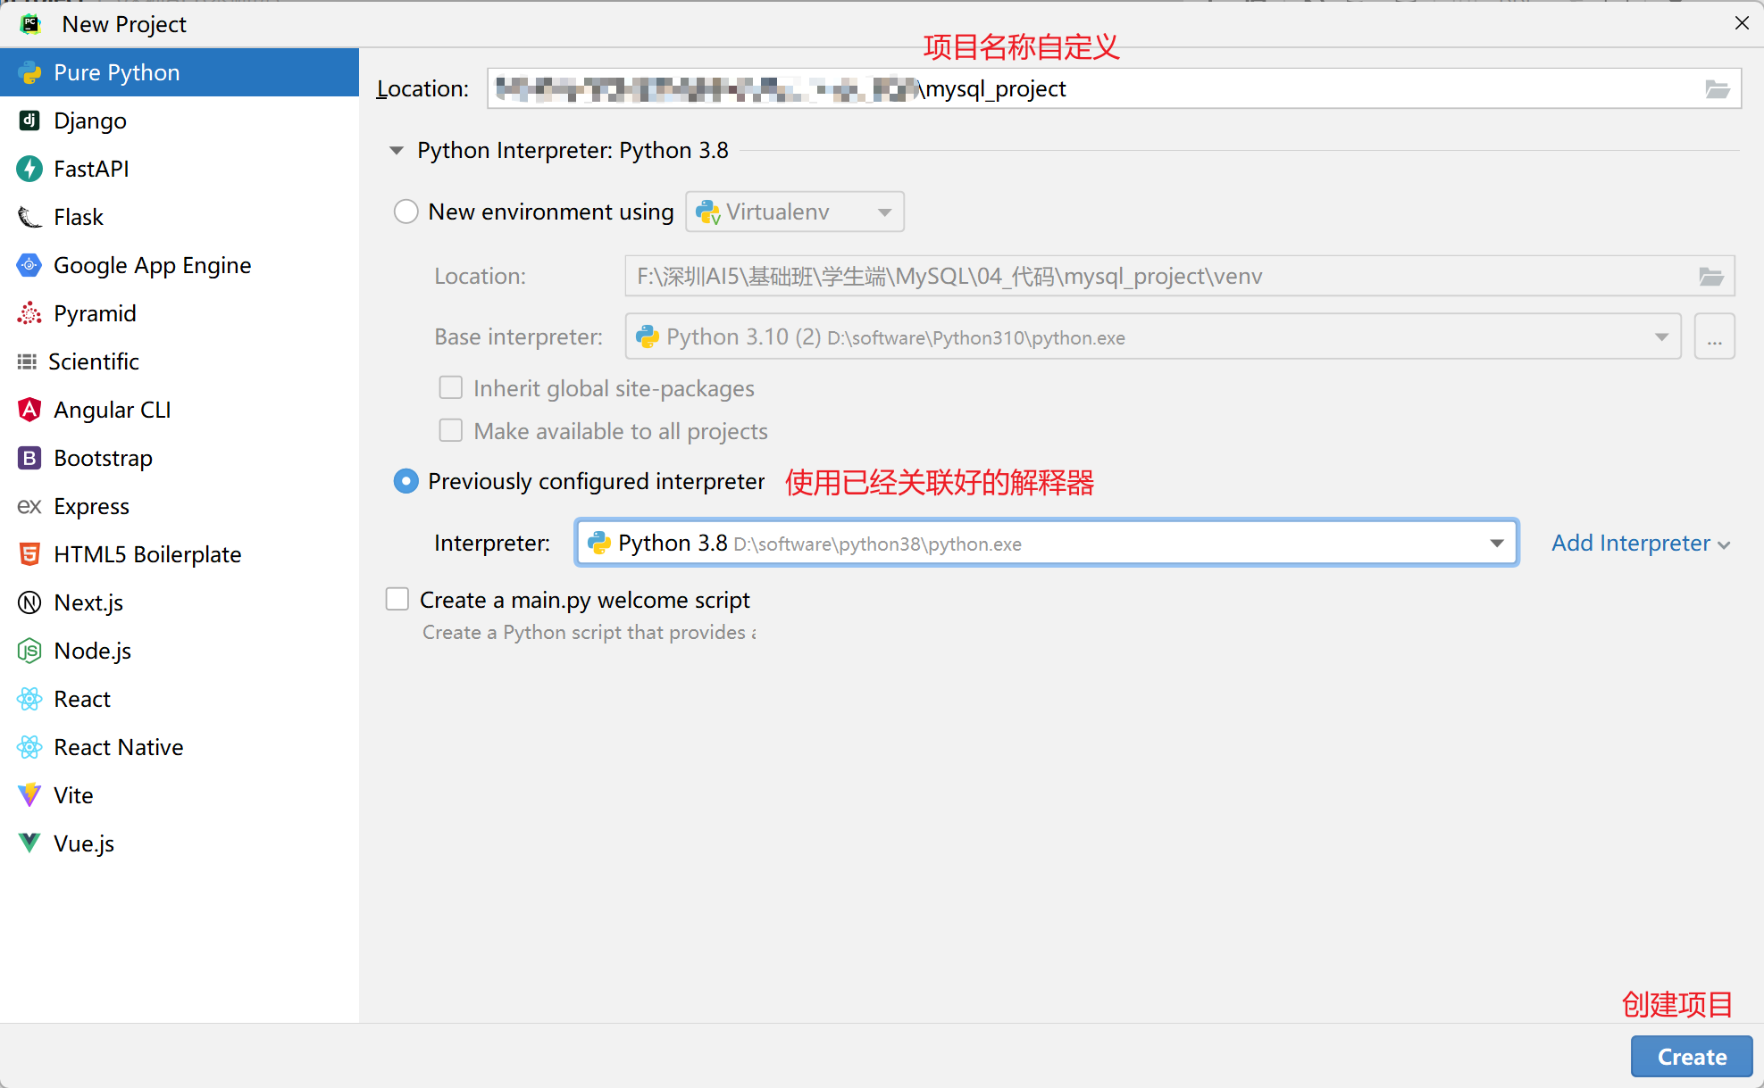Select HTML5 Boilerplate project type
Screen dimensions: 1764x1088
point(180,554)
